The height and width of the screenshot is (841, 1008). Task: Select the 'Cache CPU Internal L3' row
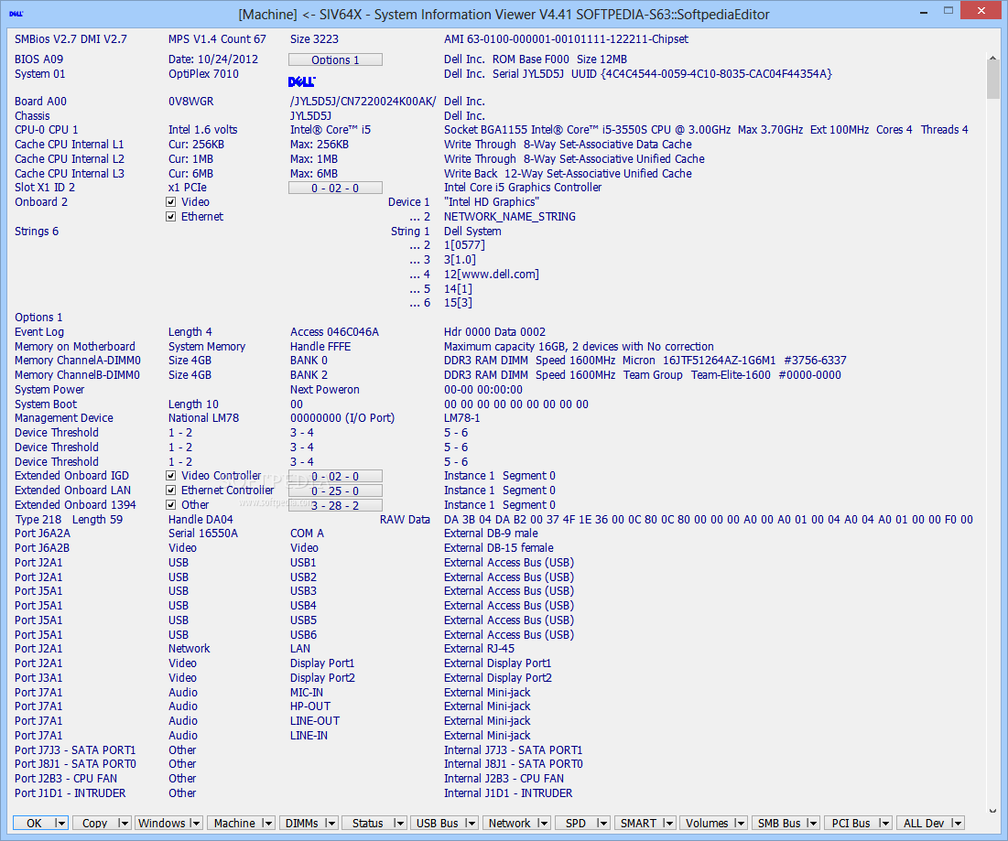(x=70, y=174)
